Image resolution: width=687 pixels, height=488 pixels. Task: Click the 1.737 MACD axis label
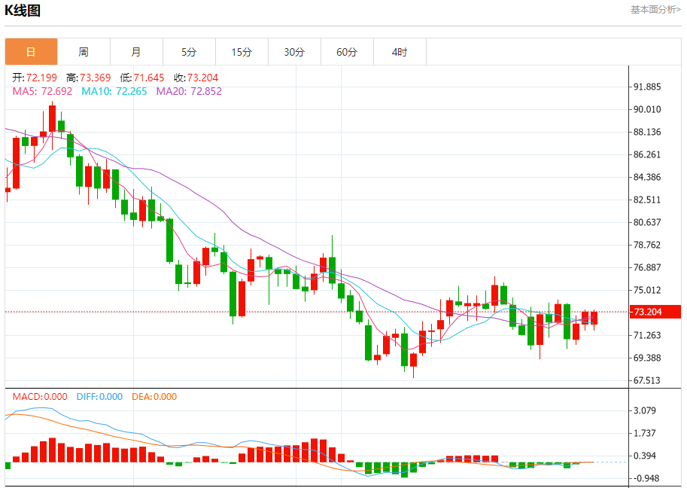(645, 433)
